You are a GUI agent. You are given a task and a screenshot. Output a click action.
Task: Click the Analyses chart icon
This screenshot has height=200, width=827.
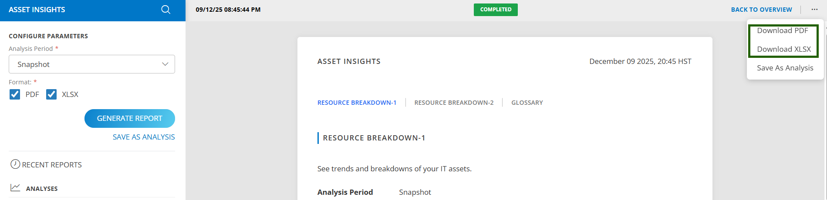click(x=15, y=187)
